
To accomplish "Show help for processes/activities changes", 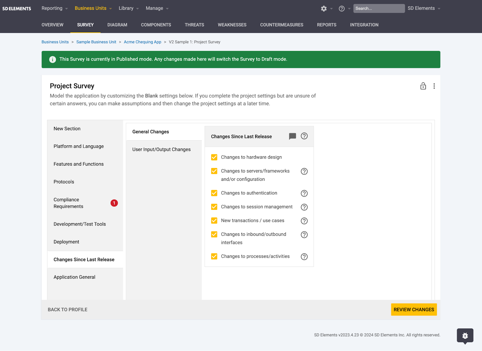I will pos(304,257).
